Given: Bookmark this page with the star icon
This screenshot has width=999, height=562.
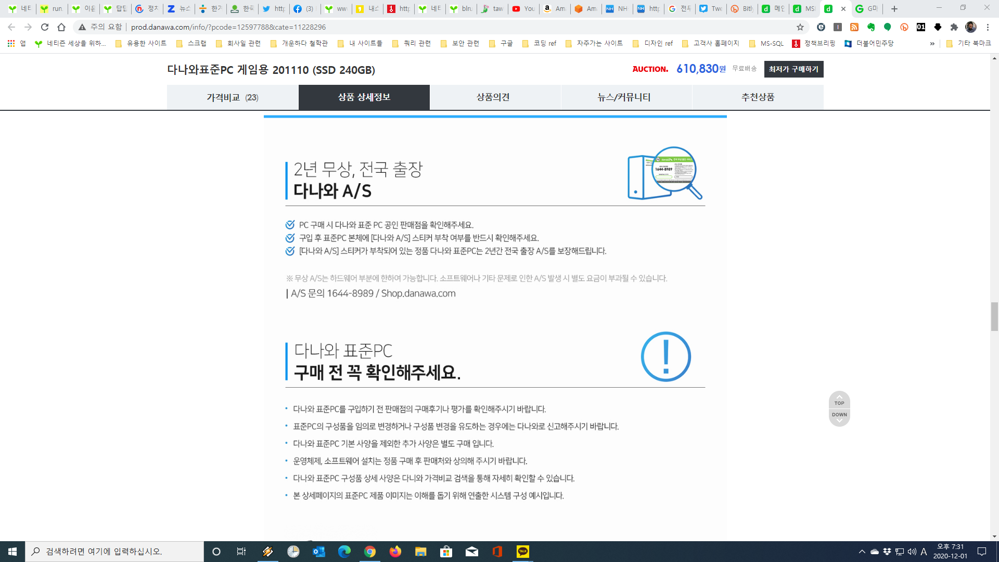Looking at the screenshot, I should pos(800,27).
